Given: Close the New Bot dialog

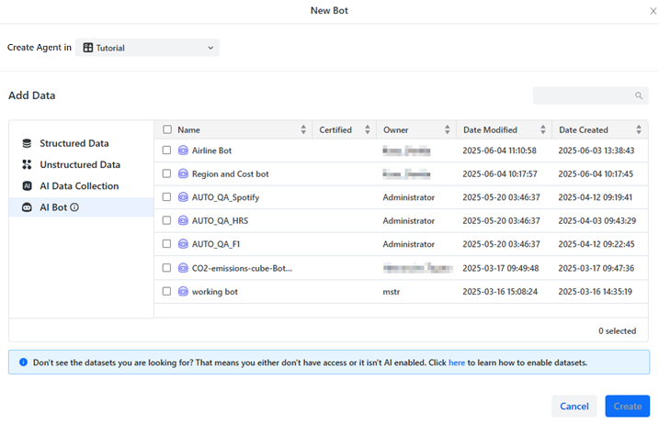Looking at the screenshot, I should point(653,10).
